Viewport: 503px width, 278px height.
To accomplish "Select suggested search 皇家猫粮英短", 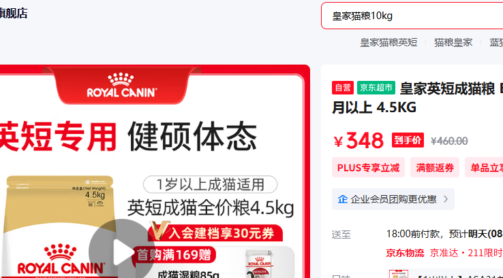I will [388, 42].
